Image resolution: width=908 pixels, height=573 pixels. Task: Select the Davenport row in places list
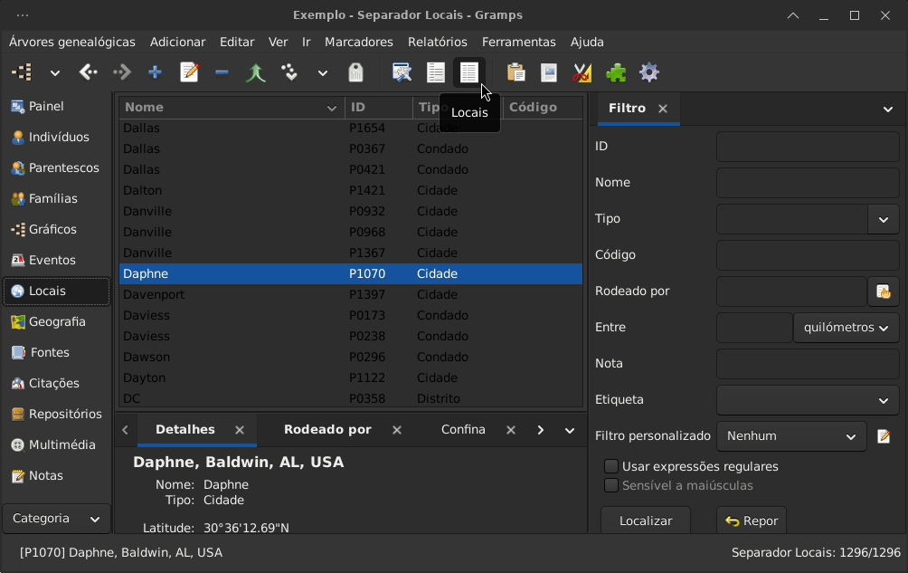[351, 294]
